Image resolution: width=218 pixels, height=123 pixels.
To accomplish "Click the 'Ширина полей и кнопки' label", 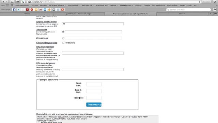I will 47,22.
